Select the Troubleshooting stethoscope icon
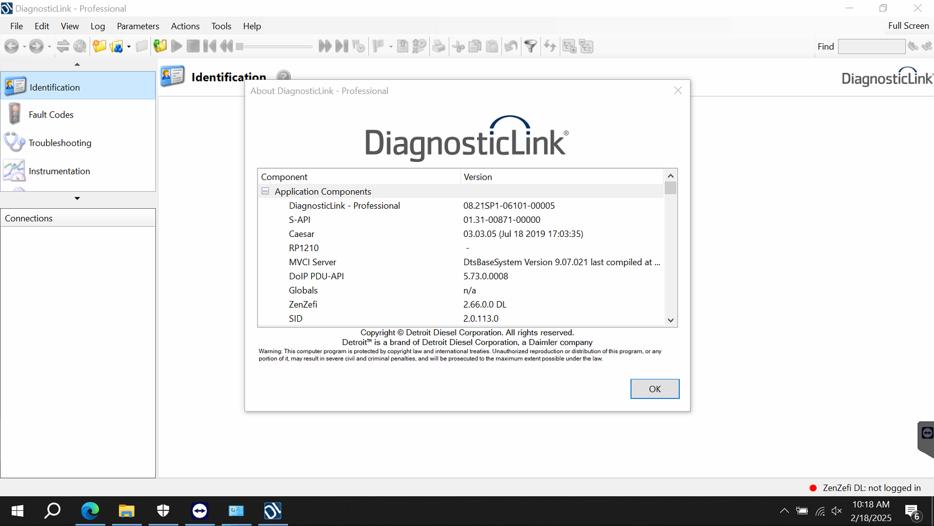The height and width of the screenshot is (526, 934). [14, 142]
